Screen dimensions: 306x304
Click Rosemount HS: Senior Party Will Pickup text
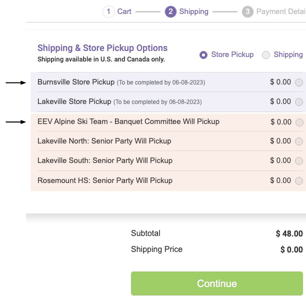[104, 180]
